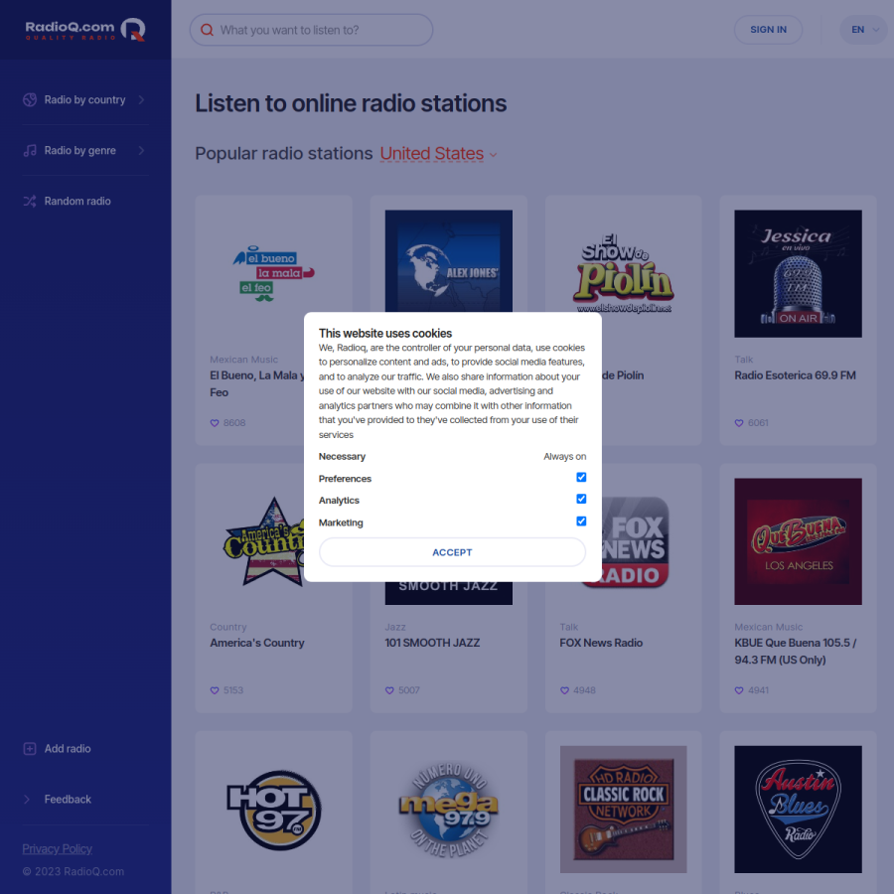Click the RadioQ.com logo

pyautogui.click(x=85, y=30)
